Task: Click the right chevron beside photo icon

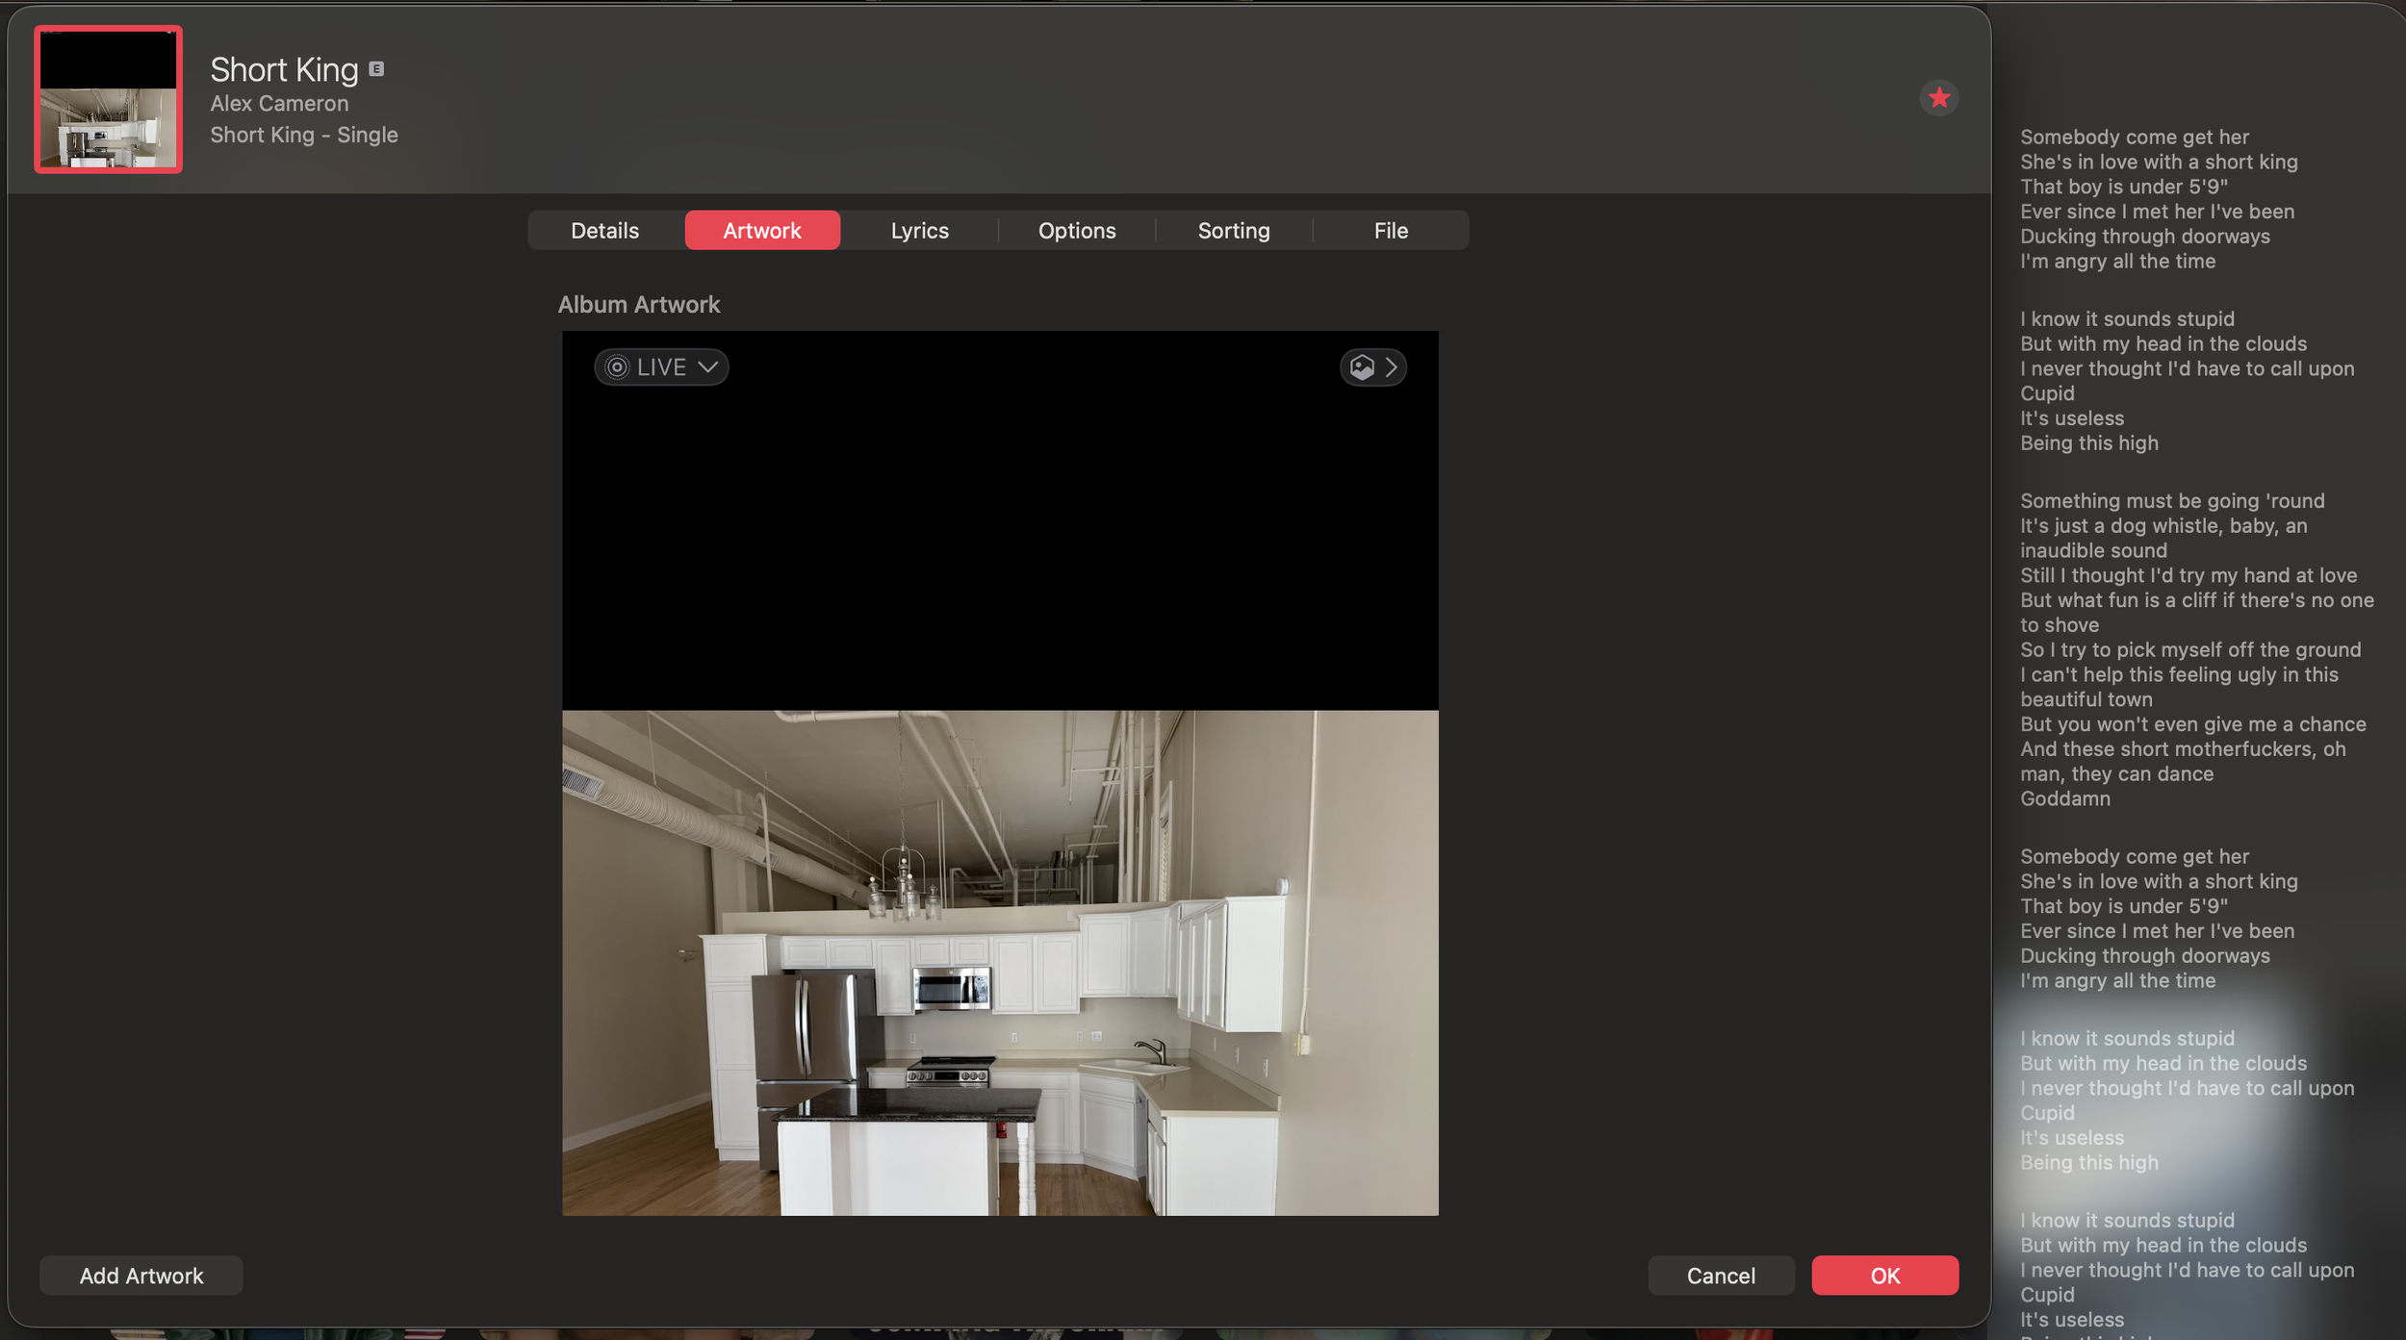Action: [1391, 367]
